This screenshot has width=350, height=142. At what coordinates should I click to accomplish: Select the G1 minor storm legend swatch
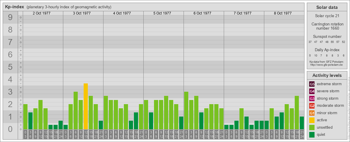pos(312,113)
